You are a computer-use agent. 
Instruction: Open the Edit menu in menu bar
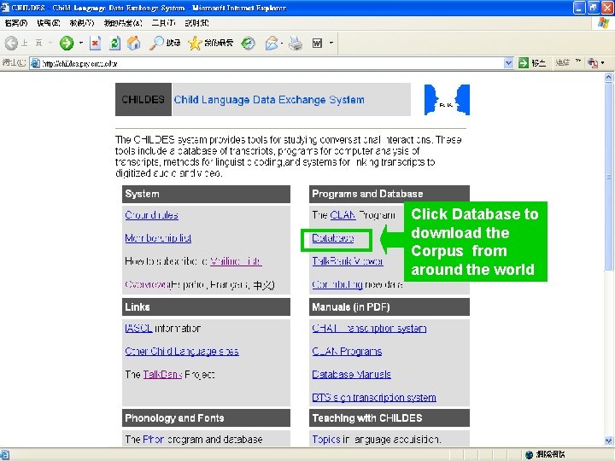click(48, 23)
